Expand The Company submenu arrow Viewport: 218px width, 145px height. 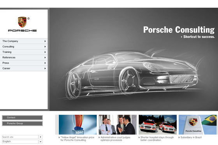click(x=45, y=41)
